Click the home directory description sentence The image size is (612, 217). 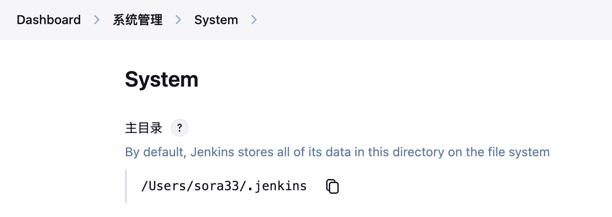click(x=337, y=152)
